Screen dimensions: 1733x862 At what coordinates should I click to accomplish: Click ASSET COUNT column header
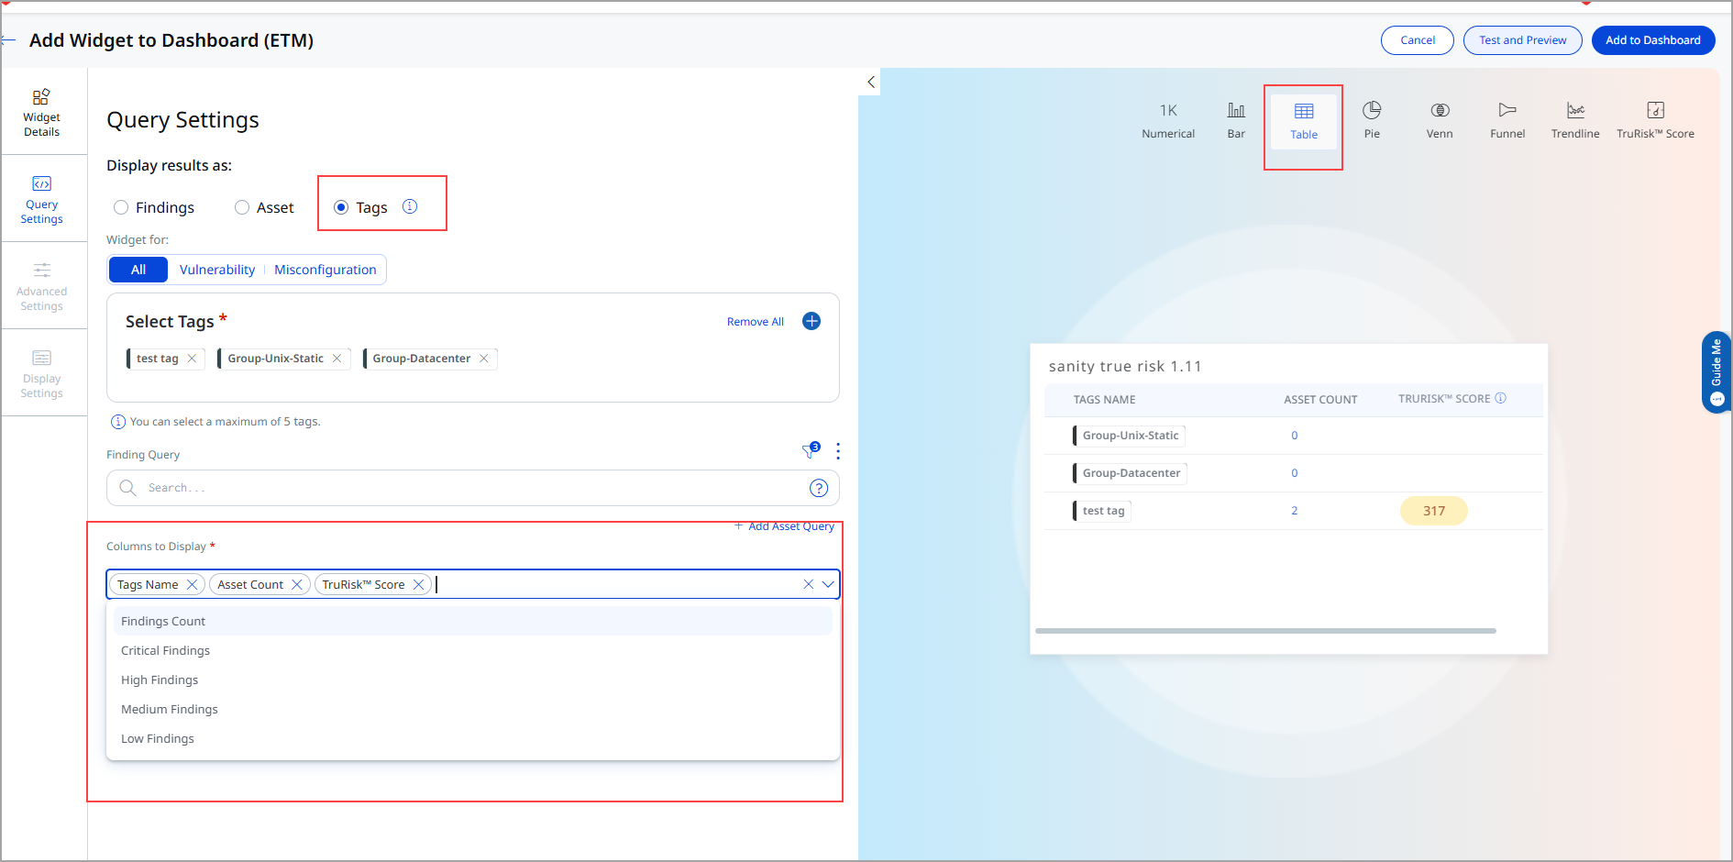point(1320,400)
